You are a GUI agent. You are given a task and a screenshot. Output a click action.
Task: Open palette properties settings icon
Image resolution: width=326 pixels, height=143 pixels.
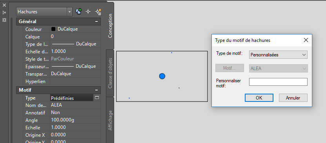(4, 20)
